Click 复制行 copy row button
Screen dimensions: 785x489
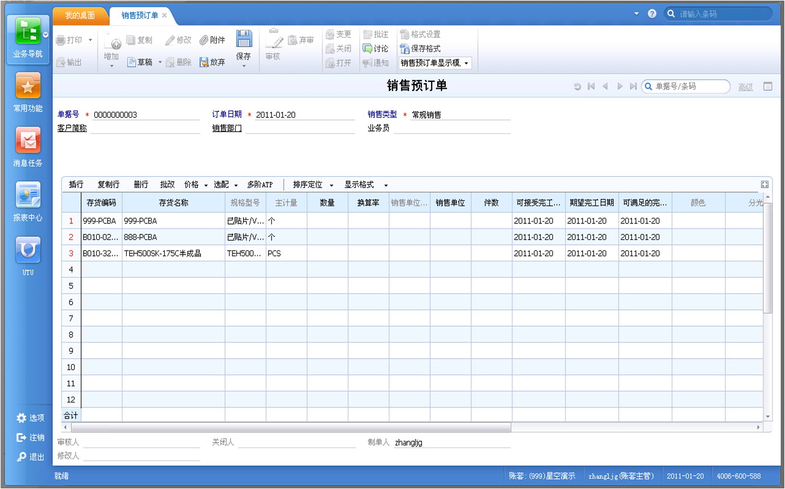pos(108,185)
